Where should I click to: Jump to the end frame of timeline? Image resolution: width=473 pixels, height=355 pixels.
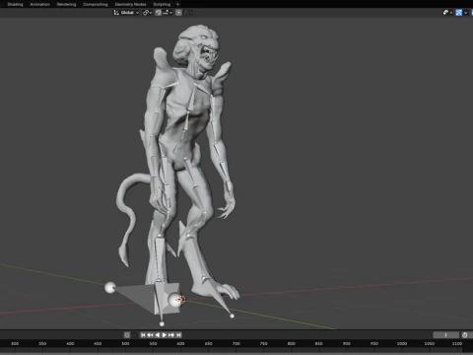click(178, 335)
